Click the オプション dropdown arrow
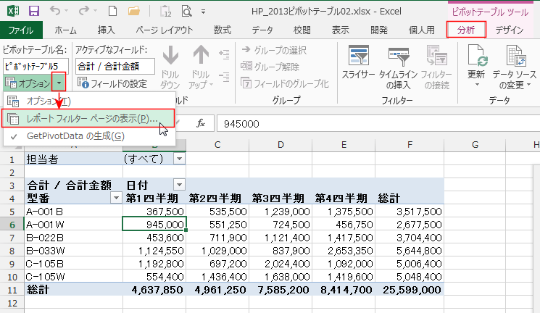Image resolution: width=540 pixels, height=313 pixels. (x=61, y=83)
